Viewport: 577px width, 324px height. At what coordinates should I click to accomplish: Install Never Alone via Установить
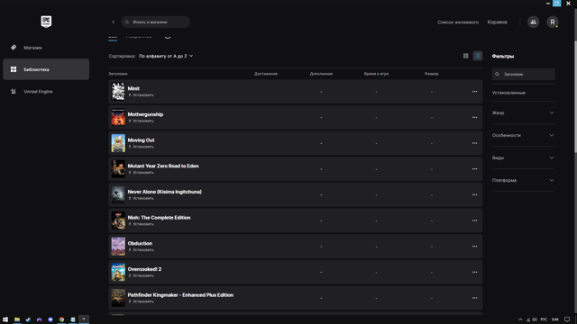(x=141, y=198)
